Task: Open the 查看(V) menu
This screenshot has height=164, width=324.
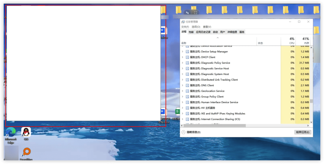Action: tap(207, 27)
